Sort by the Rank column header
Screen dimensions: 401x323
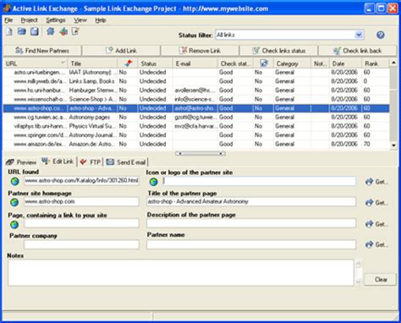[376, 63]
